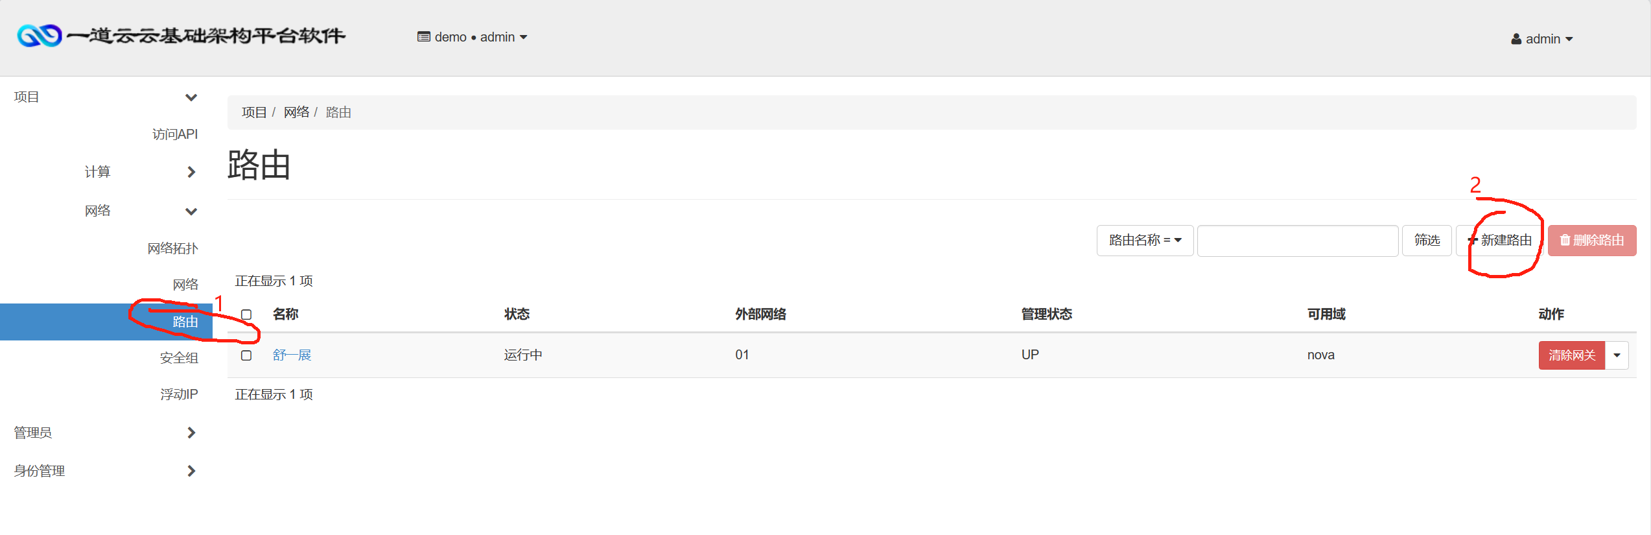
Task: Toggle the select-all checkbox in table header
Action: [246, 315]
